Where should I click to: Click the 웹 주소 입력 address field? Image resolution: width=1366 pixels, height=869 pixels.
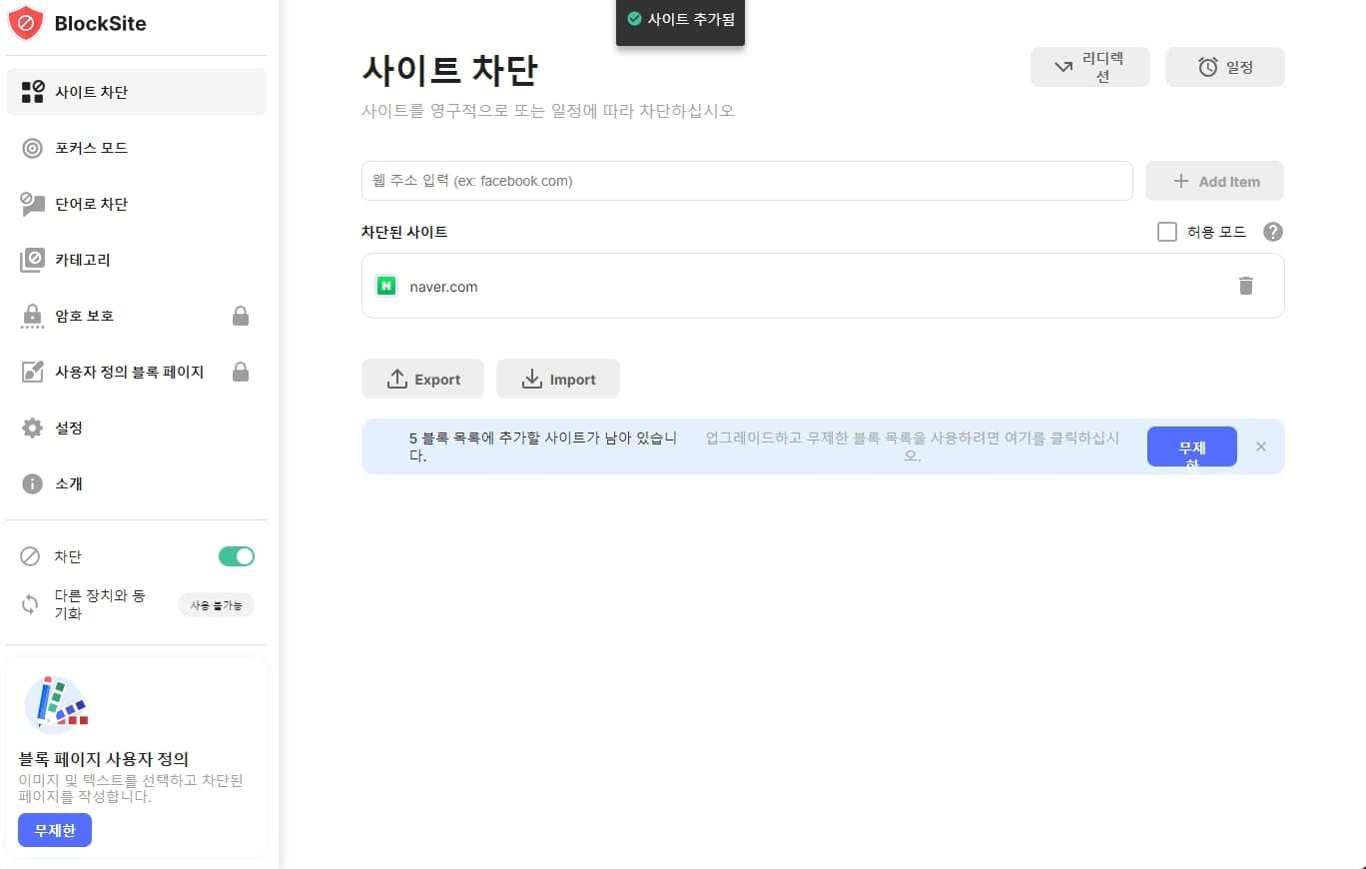tap(747, 181)
